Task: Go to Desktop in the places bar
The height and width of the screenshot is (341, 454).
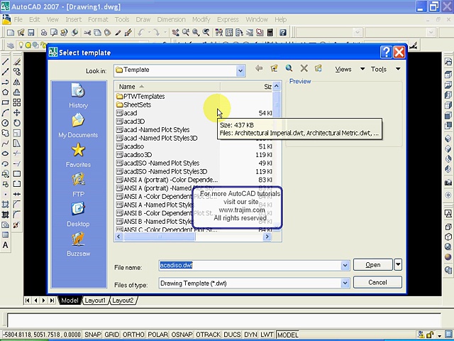Action: [x=78, y=212]
